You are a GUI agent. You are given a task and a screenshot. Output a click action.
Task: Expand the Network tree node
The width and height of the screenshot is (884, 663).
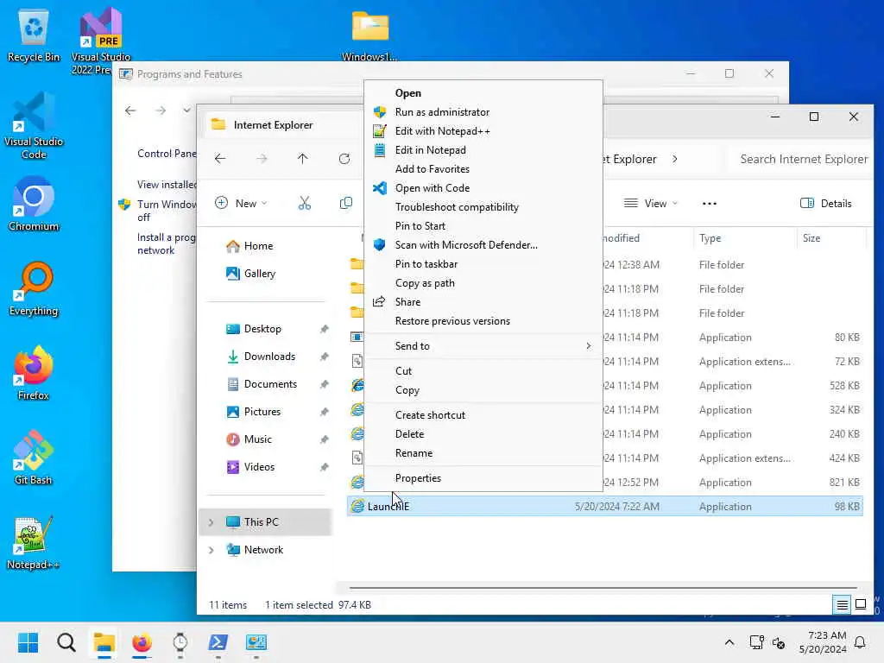pos(211,550)
